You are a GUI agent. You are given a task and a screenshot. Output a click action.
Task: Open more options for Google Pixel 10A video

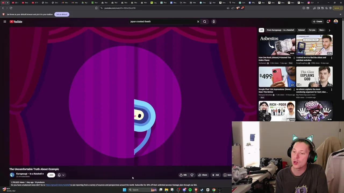pos(294,90)
